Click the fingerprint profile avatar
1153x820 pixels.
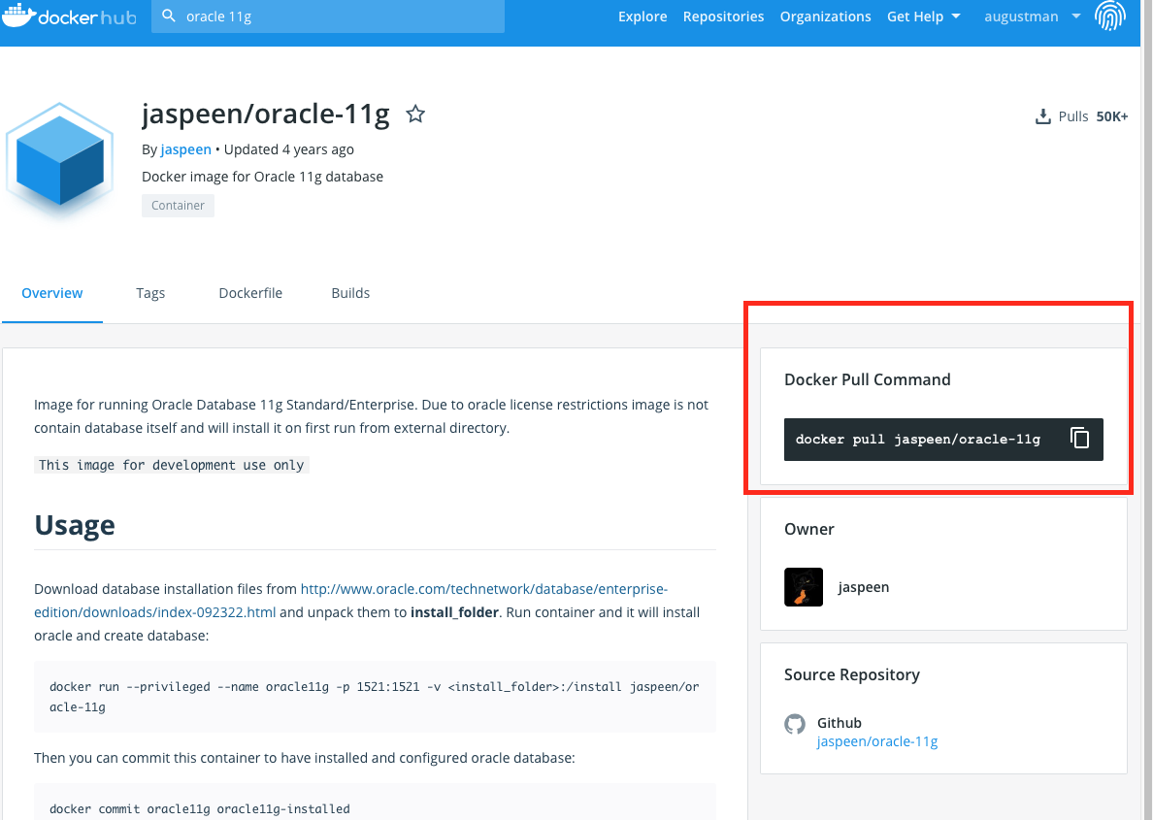click(1109, 16)
